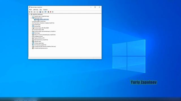Open Properties via the toolbar sheet icon

click(37, 12)
